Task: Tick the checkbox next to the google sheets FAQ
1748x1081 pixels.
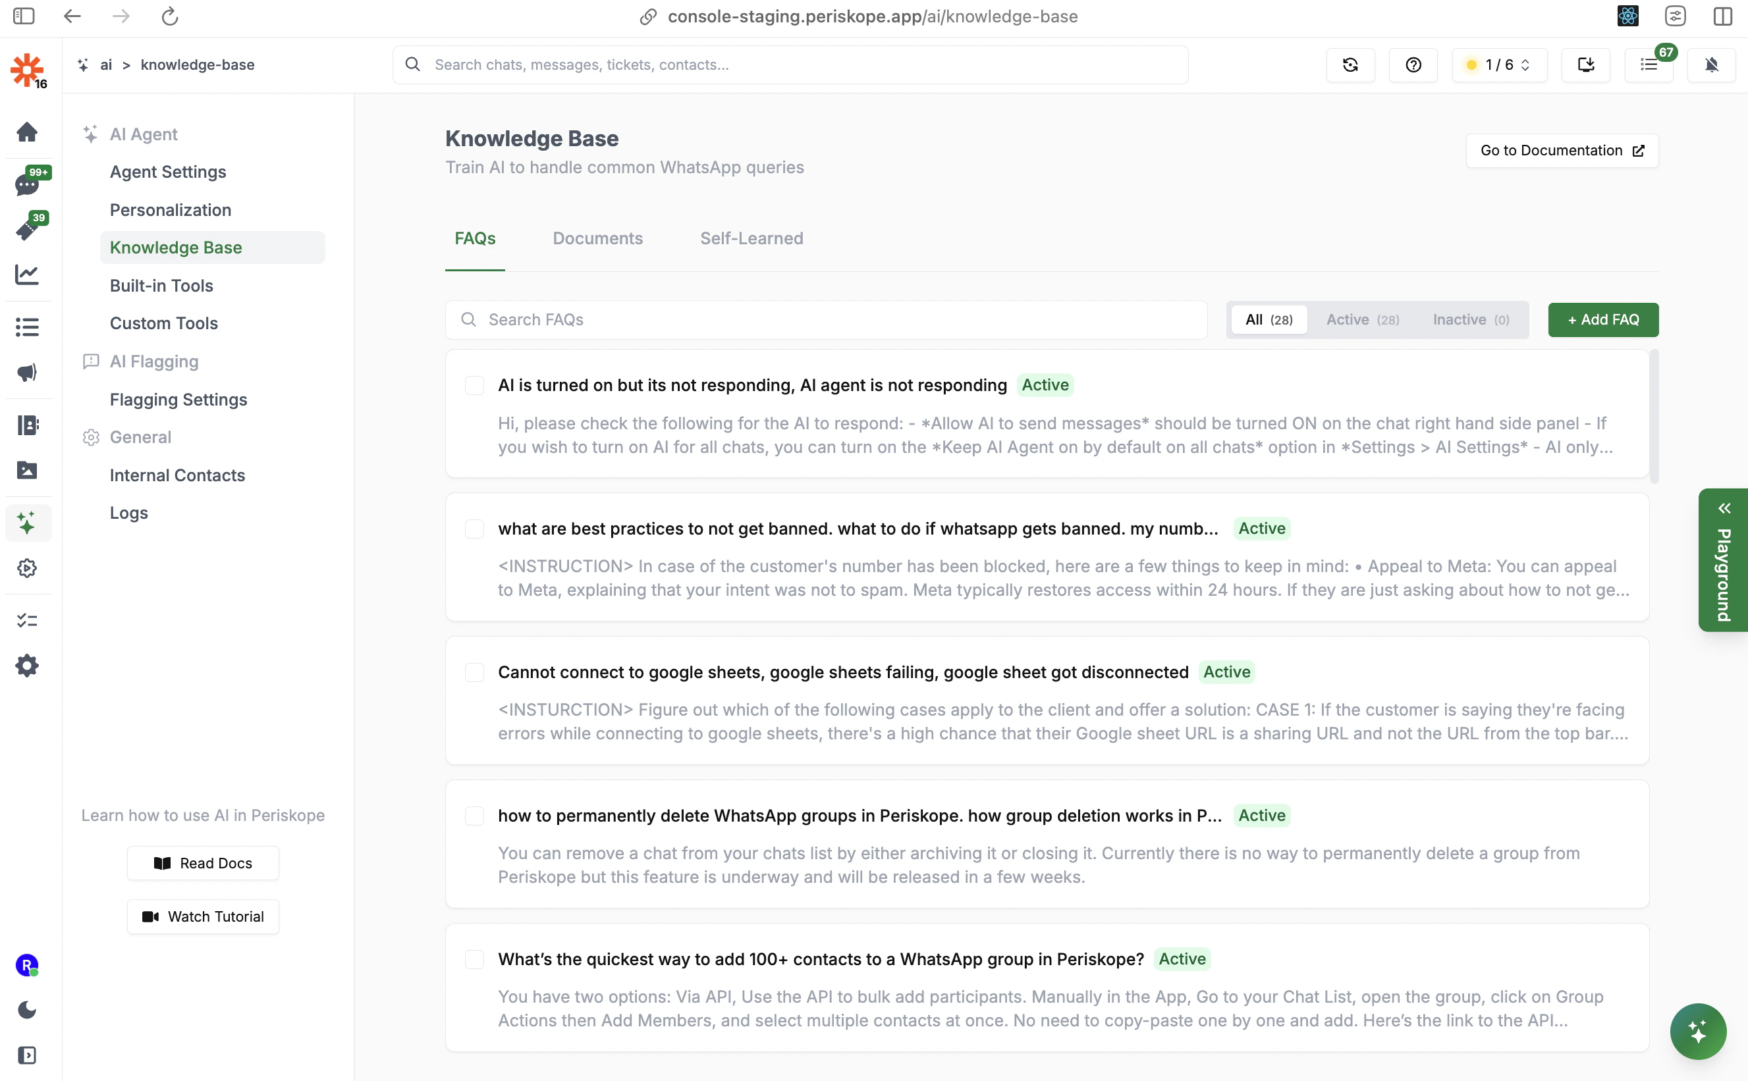Action: point(475,672)
